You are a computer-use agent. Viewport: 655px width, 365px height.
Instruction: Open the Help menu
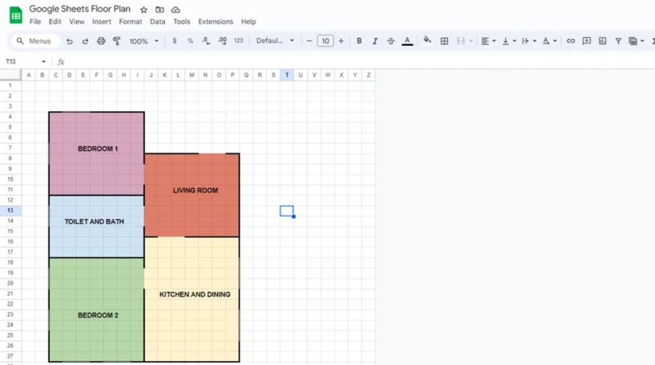248,22
